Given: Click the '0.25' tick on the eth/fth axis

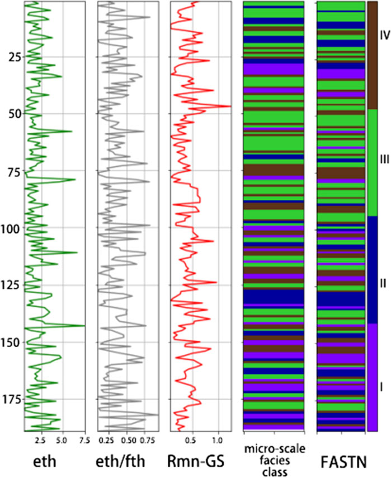Looking at the screenshot, I should [x=107, y=440].
